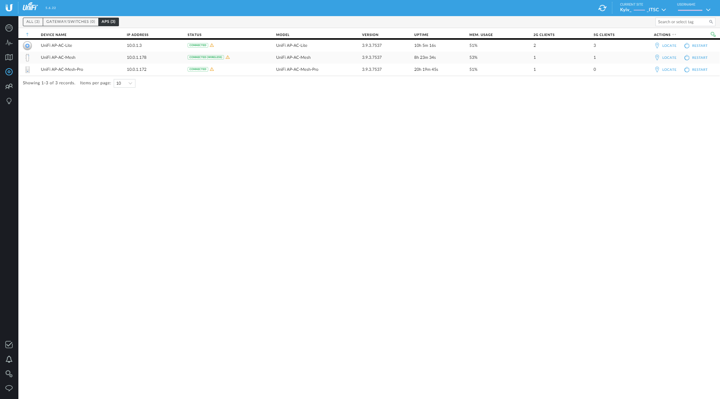Open UniFi AP-AC-Mesh-Pro device name
720x399 pixels.
coord(62,69)
